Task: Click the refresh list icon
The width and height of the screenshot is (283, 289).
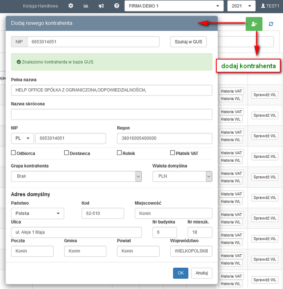Action: click(271, 24)
